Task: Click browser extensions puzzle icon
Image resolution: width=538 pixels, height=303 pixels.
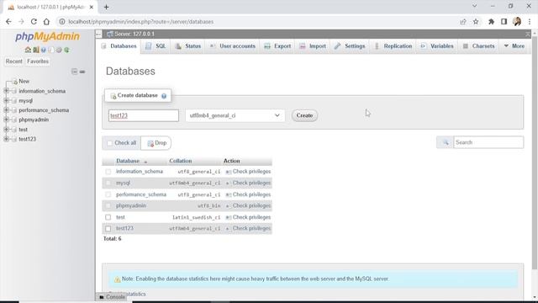Action: pyautogui.click(x=491, y=22)
